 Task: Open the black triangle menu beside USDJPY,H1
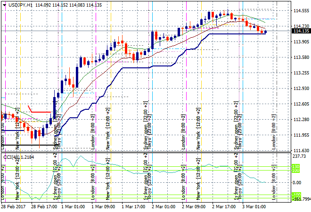[4, 4]
